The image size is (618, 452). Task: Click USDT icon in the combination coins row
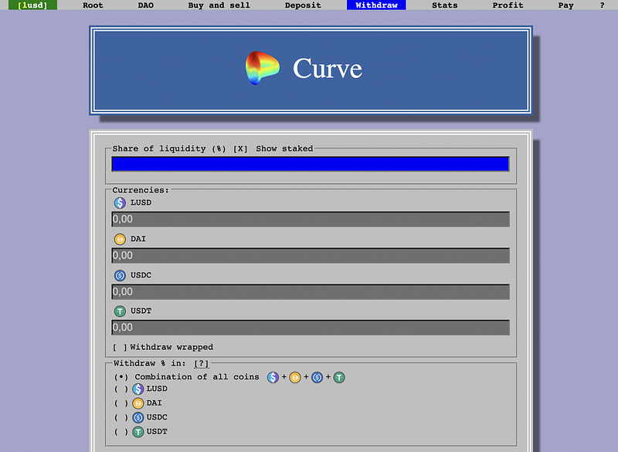pos(339,377)
